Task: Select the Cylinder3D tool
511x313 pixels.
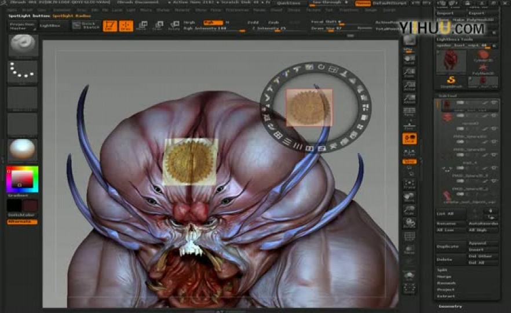Action: point(483,56)
